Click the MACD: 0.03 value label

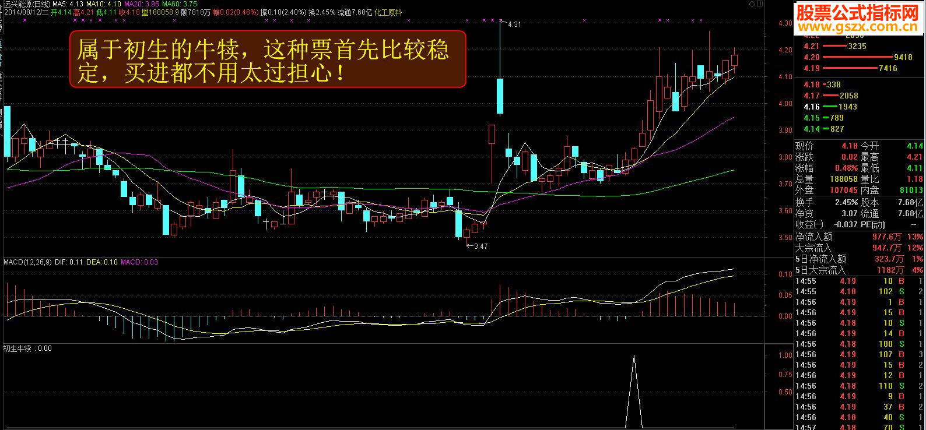pyautogui.click(x=139, y=262)
